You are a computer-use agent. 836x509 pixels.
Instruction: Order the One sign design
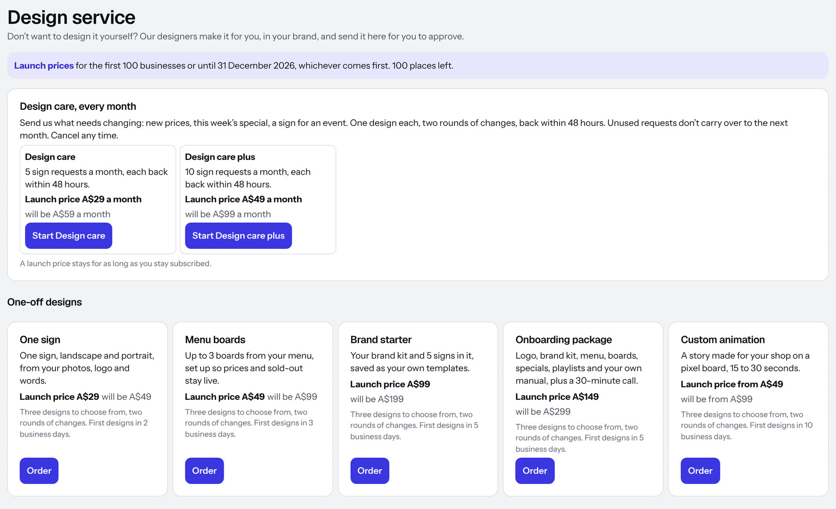[x=39, y=471]
